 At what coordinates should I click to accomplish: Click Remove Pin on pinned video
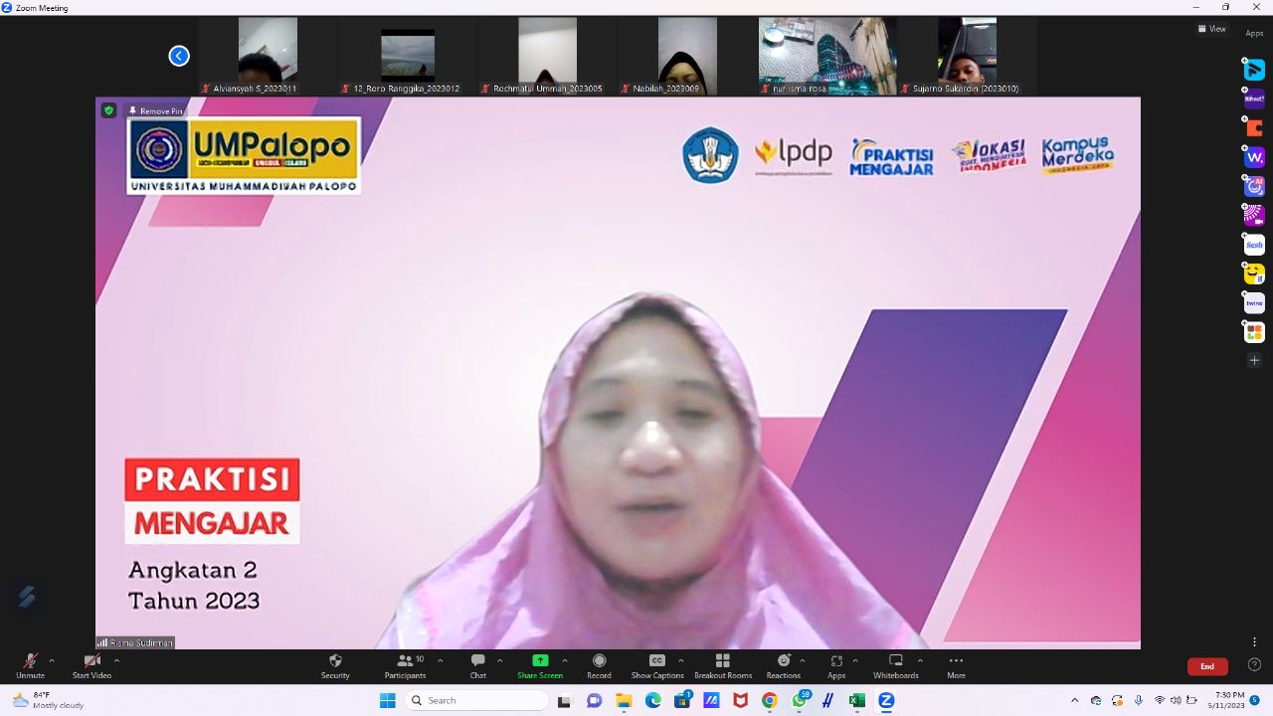156,111
